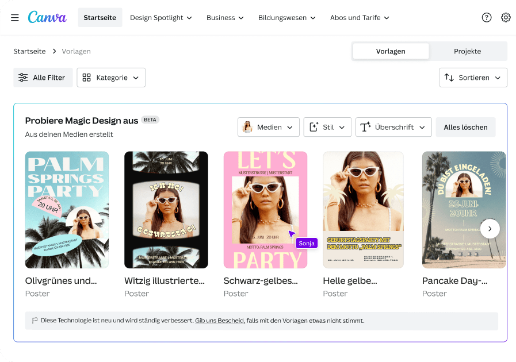Open the hamburger navigation menu

pyautogui.click(x=15, y=17)
